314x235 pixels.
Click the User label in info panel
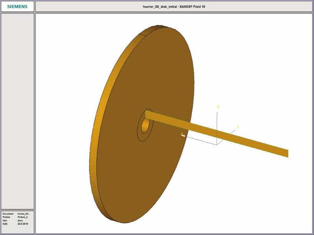[5, 220]
